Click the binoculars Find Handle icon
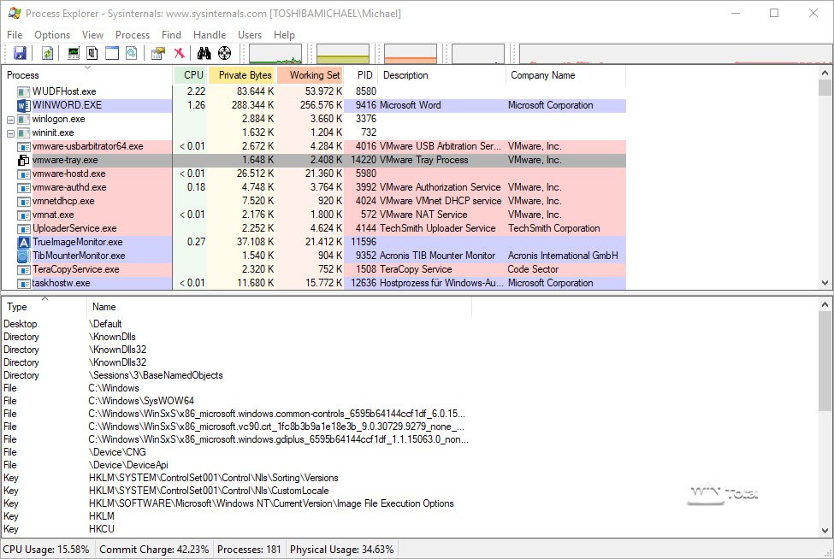834x559 pixels. click(x=204, y=53)
